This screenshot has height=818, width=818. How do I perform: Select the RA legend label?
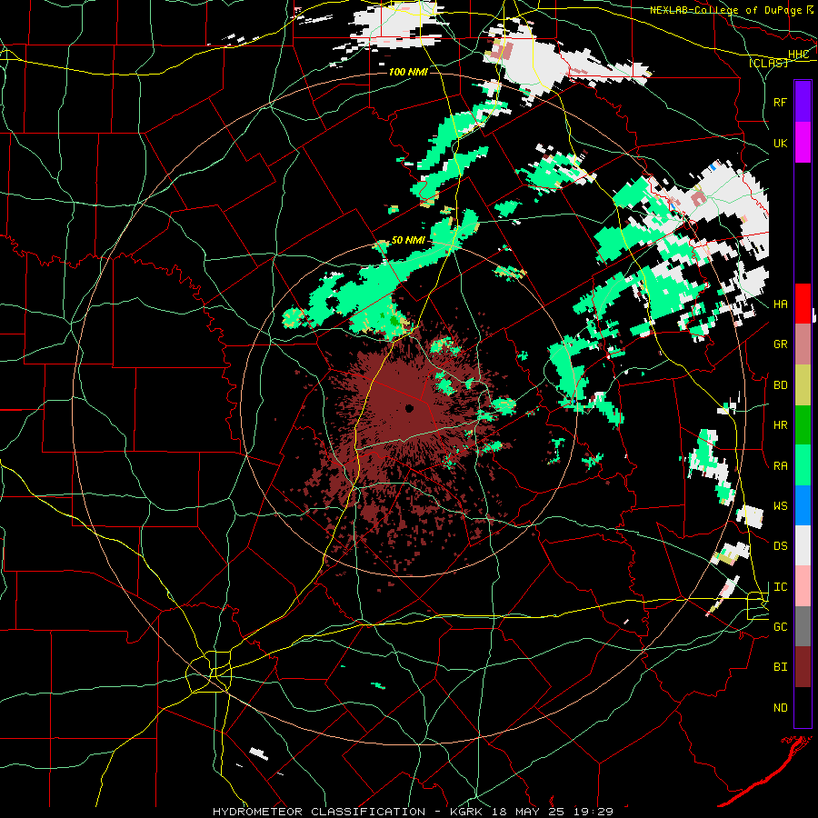click(x=780, y=466)
